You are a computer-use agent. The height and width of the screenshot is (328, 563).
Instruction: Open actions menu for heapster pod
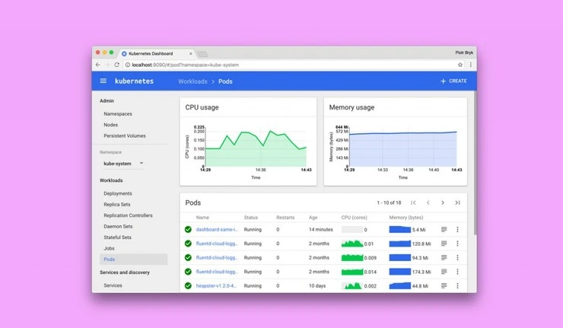457,285
